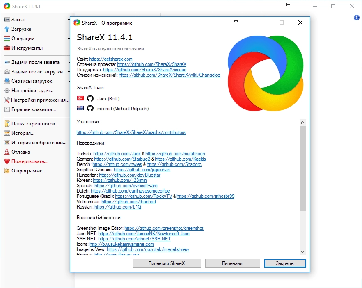Click the Папка скриншотов folder icon
Image resolution: width=362 pixels, height=288 pixels.
coord(7,124)
